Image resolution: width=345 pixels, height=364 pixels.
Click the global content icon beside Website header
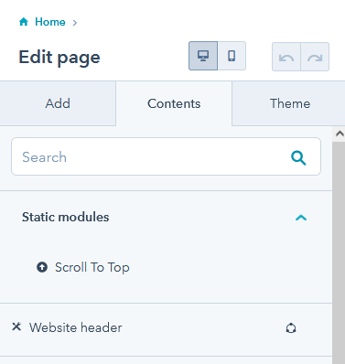point(291,328)
